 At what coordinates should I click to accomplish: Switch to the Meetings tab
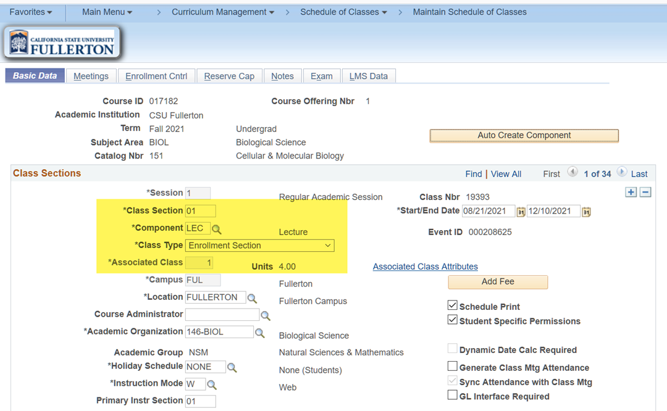91,76
